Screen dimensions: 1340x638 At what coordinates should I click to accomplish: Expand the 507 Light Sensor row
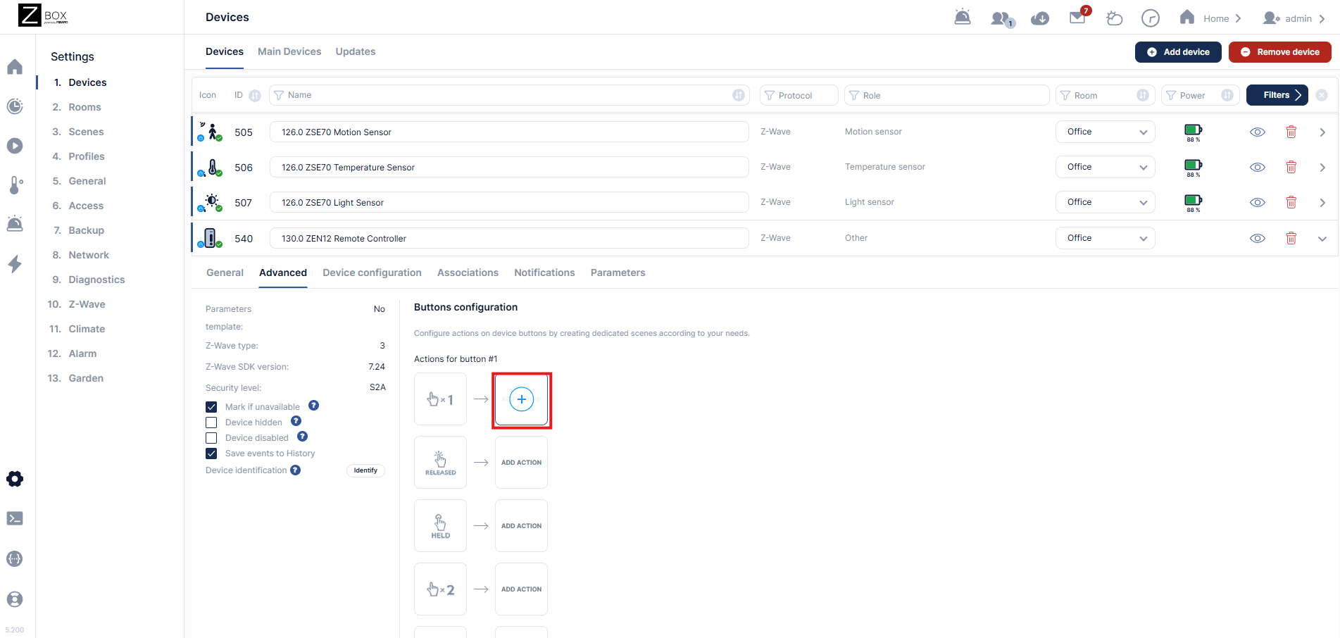[x=1322, y=202]
